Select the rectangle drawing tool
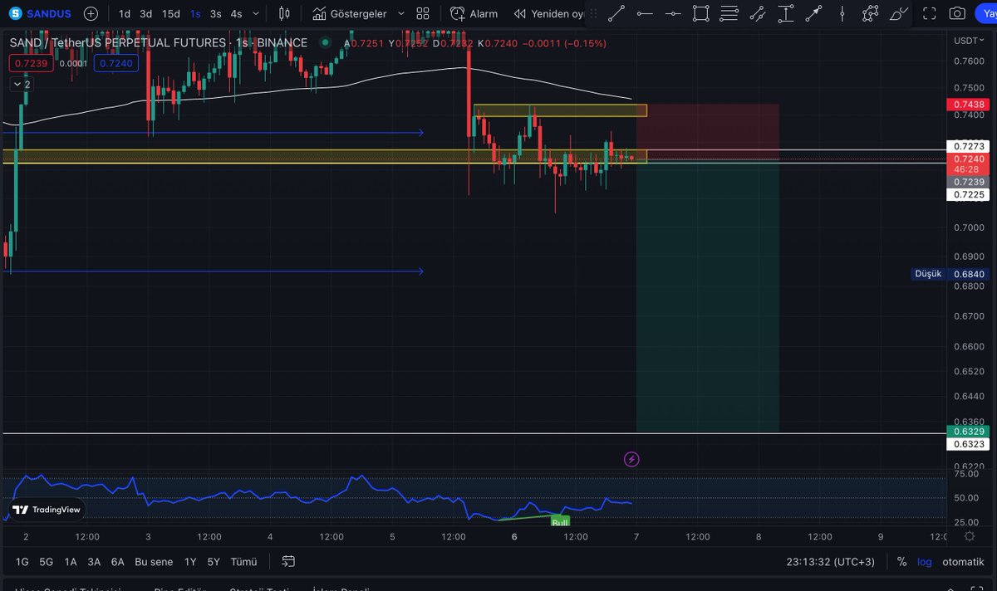Viewport: 997px width, 591px height. click(701, 14)
